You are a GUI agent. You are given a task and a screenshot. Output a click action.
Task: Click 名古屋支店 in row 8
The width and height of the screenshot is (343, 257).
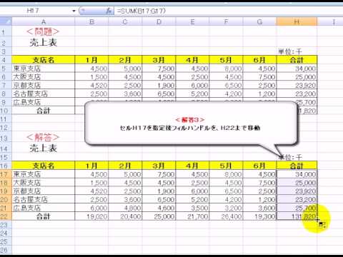pyautogui.click(x=44, y=94)
